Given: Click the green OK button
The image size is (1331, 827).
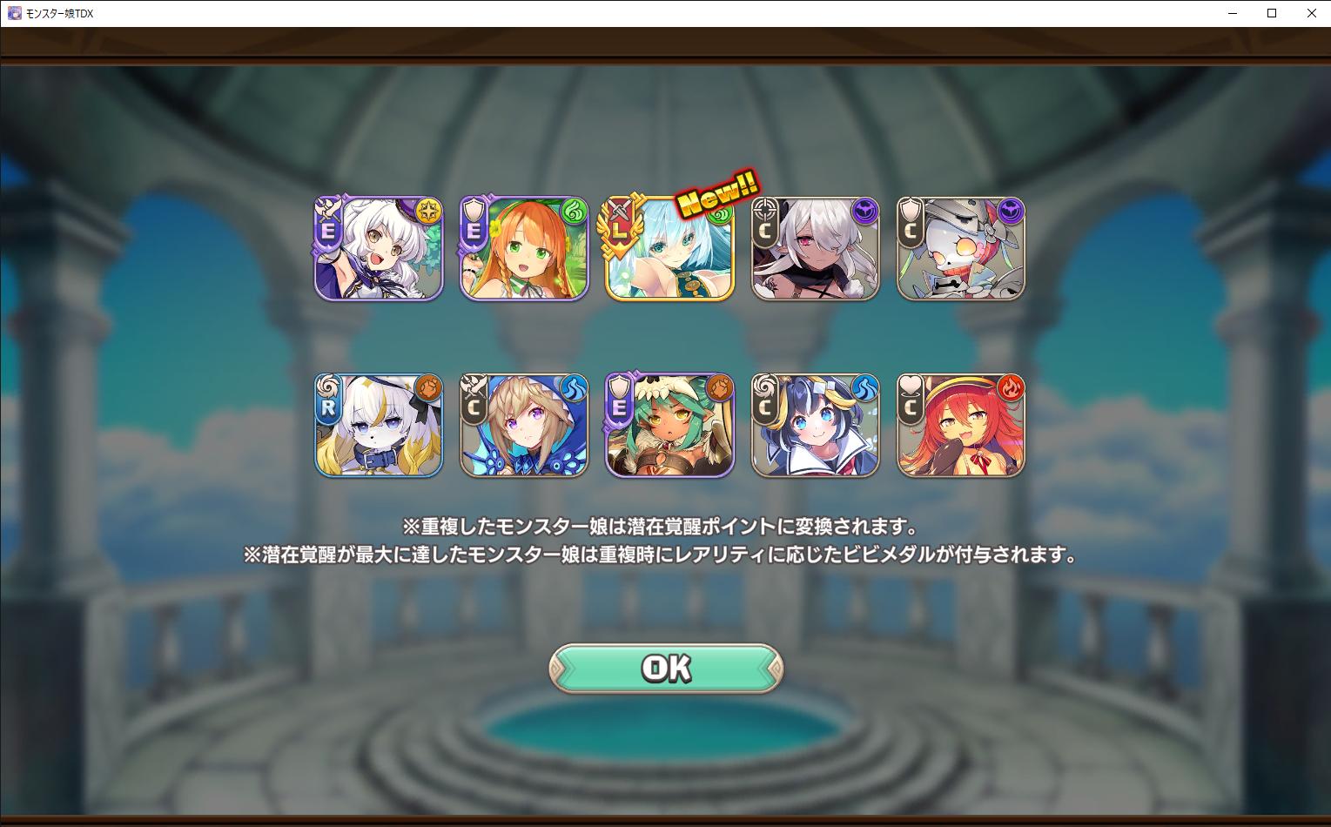Looking at the screenshot, I should coord(666,669).
